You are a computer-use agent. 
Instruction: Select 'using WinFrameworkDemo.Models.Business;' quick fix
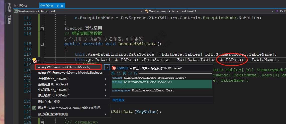coord(71,73)
